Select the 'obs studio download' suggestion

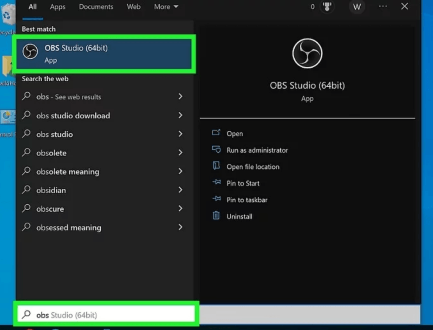tap(104, 115)
